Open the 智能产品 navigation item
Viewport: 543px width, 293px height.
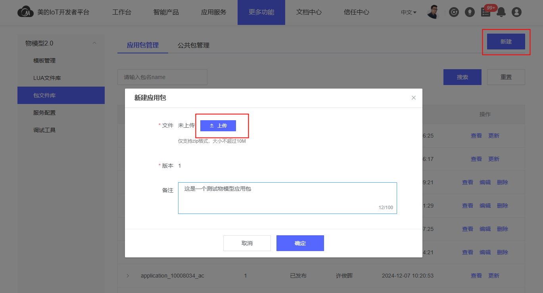[166, 12]
